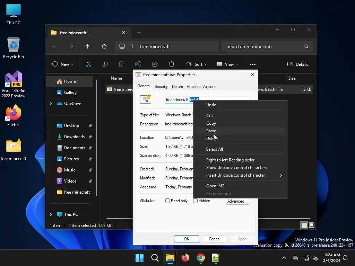Expand OneDrive in navigation pane

[51, 104]
